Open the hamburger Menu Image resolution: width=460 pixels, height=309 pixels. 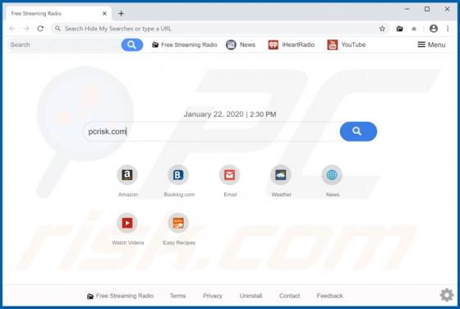coord(431,44)
